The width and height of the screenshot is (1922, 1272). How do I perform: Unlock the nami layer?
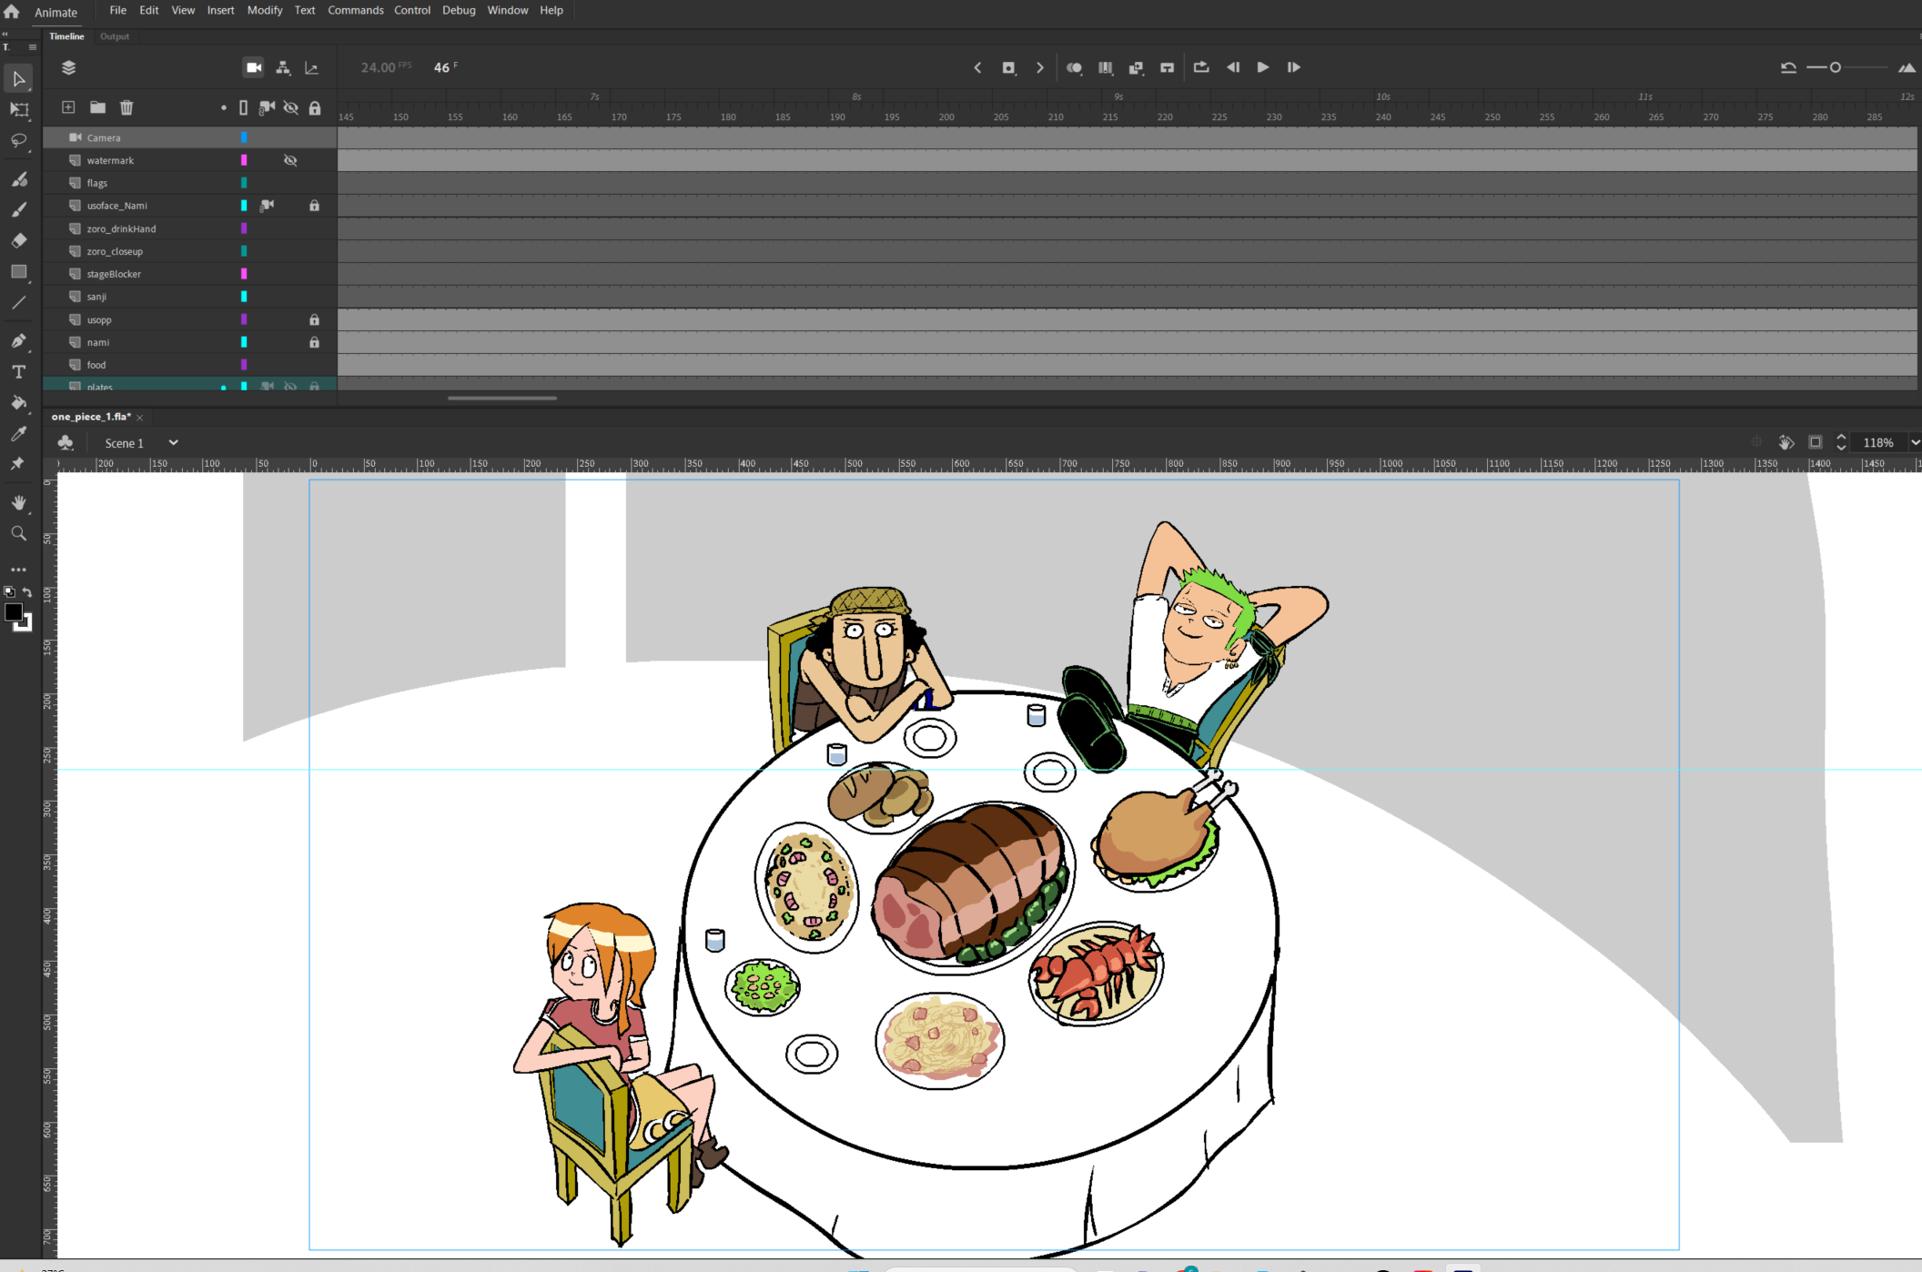coord(314,342)
